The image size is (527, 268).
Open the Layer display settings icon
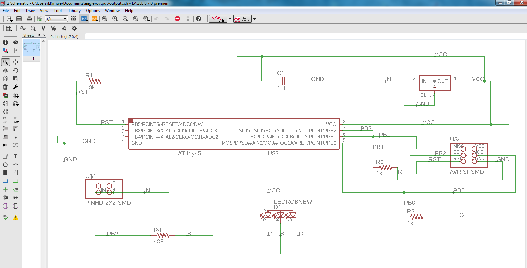5,51
